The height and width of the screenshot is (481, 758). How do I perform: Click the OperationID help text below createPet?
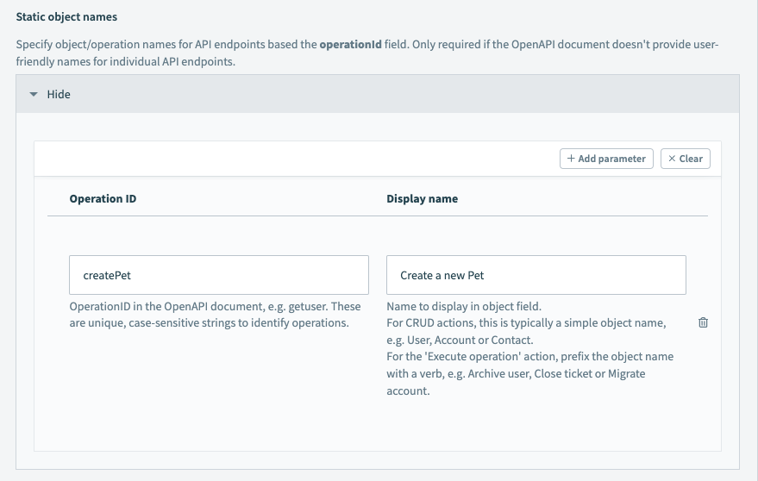click(x=215, y=315)
